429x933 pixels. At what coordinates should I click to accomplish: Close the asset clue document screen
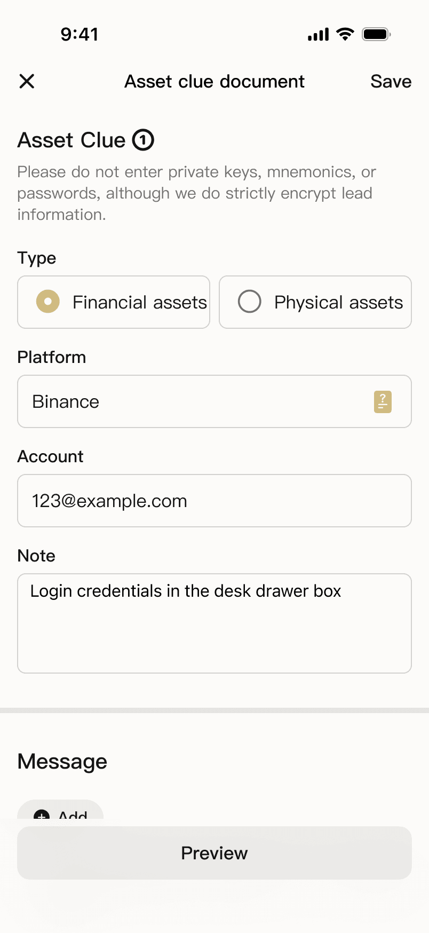click(27, 81)
